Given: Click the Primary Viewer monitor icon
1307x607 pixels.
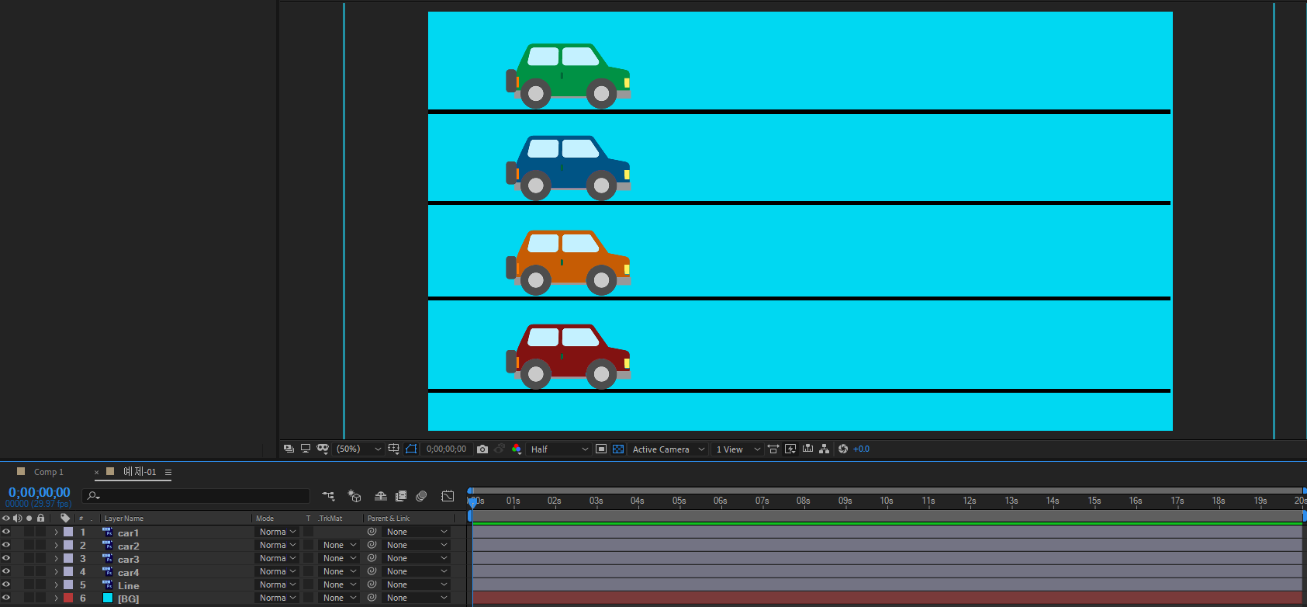Looking at the screenshot, I should pyautogui.click(x=306, y=449).
